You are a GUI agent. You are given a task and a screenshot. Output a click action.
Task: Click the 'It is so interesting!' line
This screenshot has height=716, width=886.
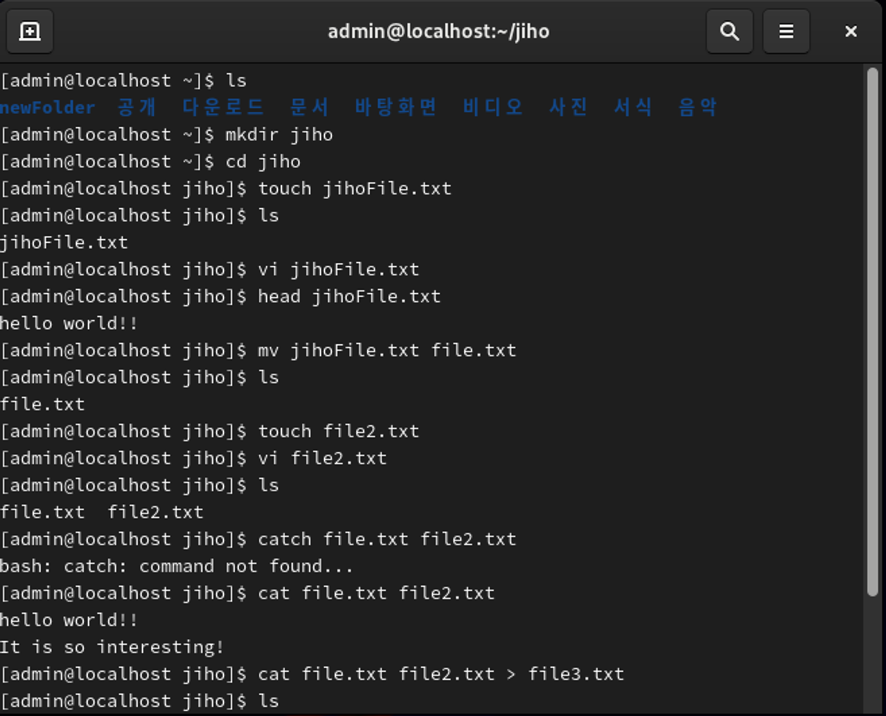(x=112, y=647)
